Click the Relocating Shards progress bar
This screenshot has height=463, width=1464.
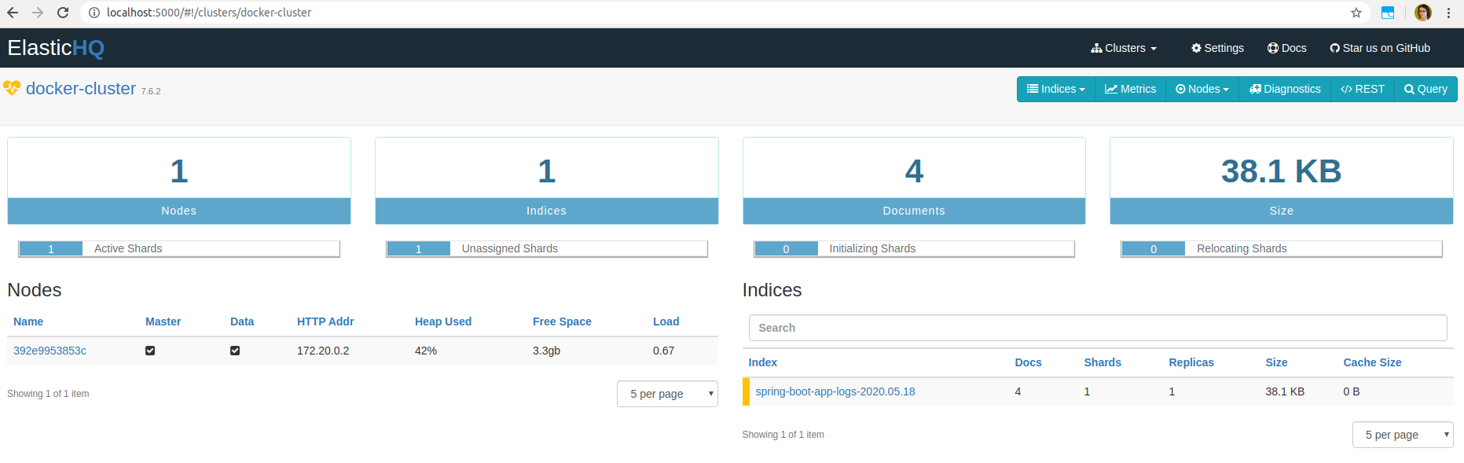1282,248
